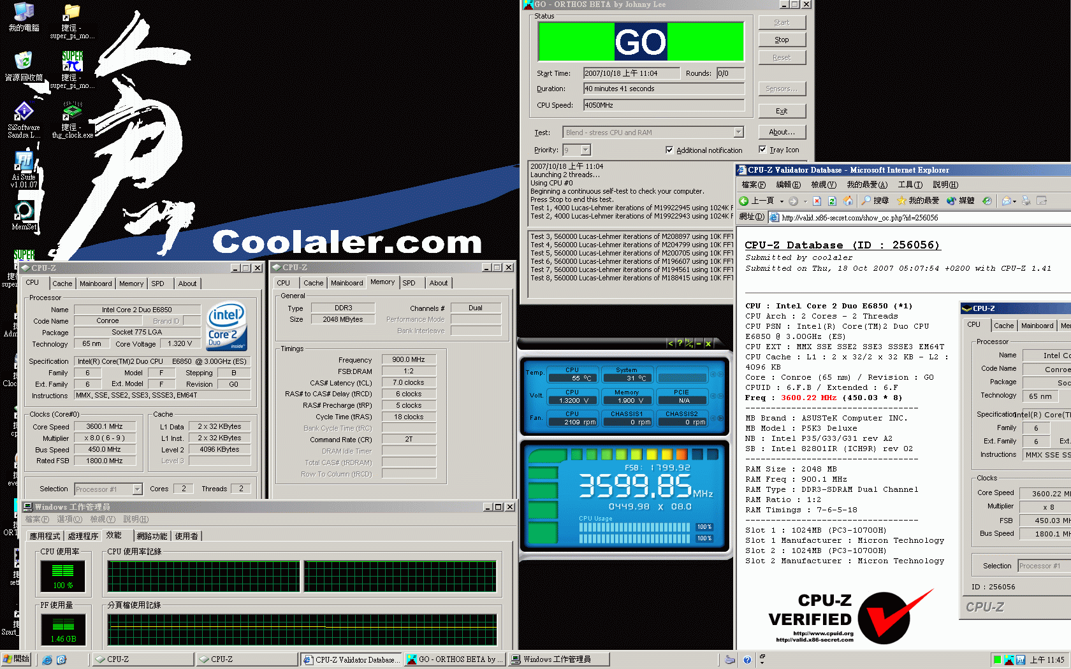This screenshot has width=1071, height=669.
Task: Click the About... button in ORTHOS
Action: coord(782,132)
